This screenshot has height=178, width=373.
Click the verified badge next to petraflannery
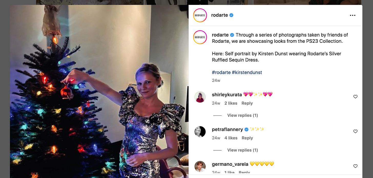(x=246, y=130)
